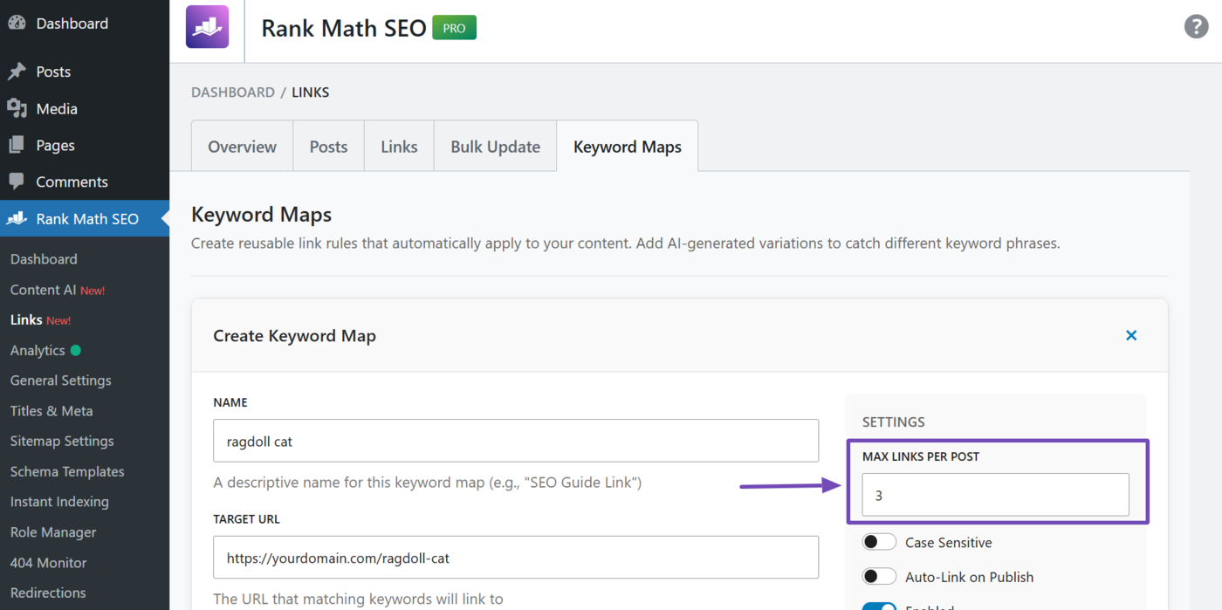This screenshot has width=1222, height=610.
Task: Click the PRO badge next to Rank Math
Action: [453, 27]
